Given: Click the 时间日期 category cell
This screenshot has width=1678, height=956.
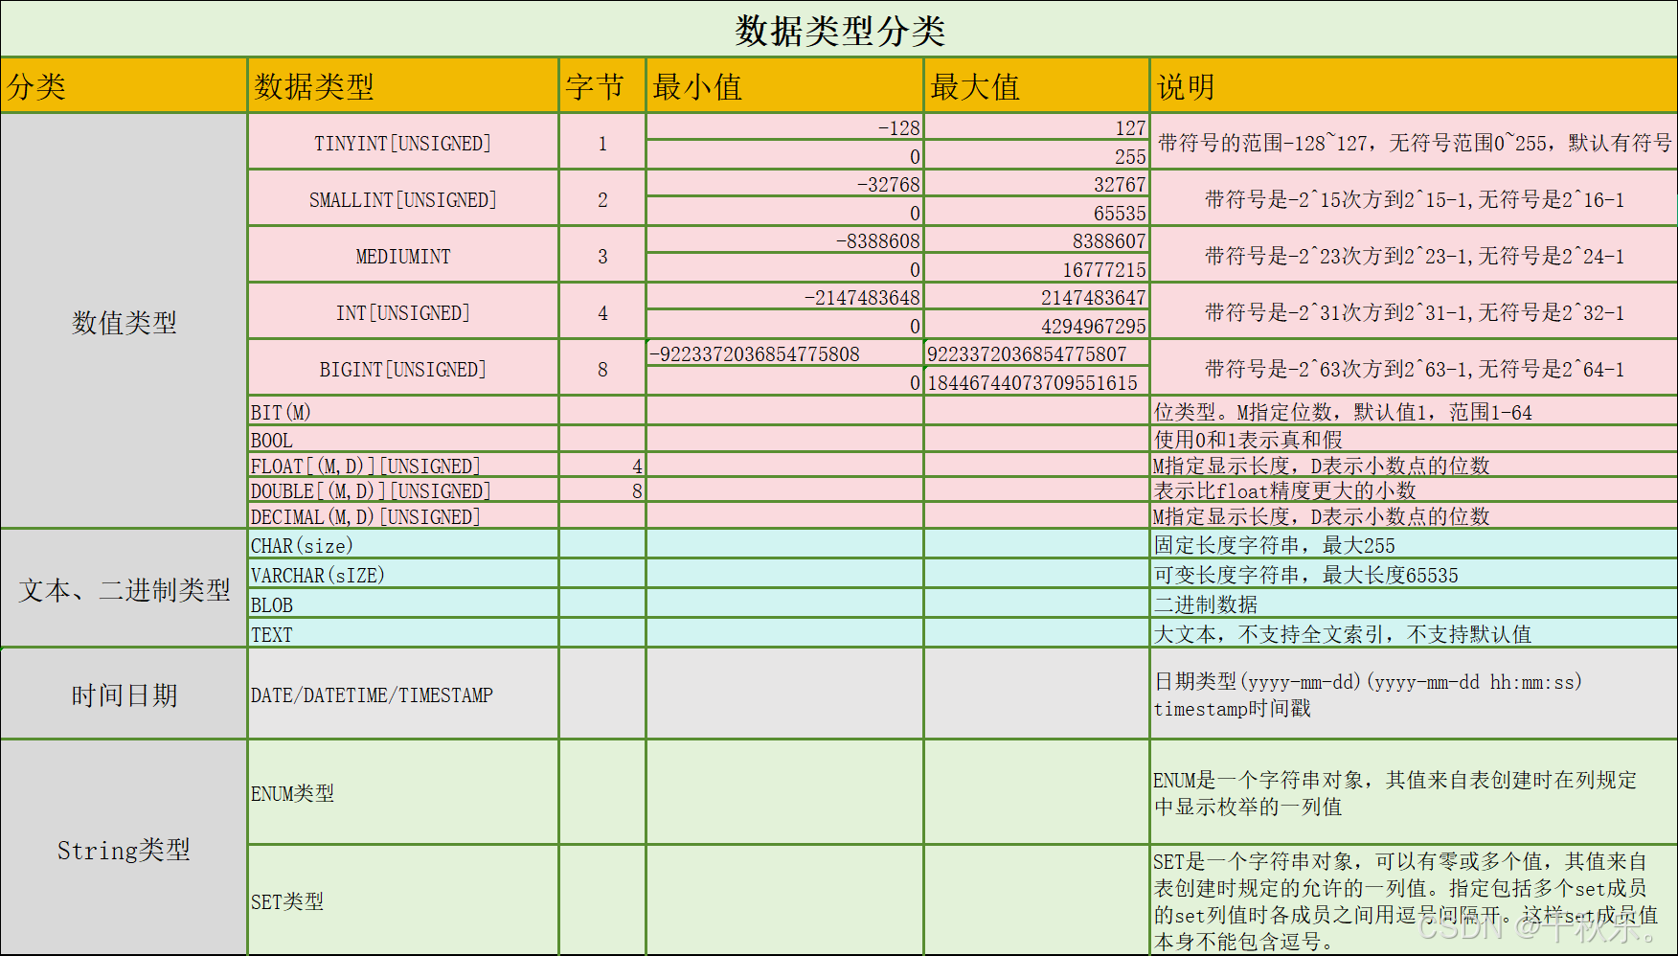Looking at the screenshot, I should tap(124, 694).
